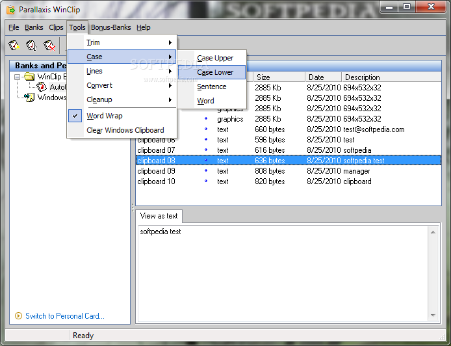Click the 820 bytes size cell

pyautogui.click(x=270, y=181)
